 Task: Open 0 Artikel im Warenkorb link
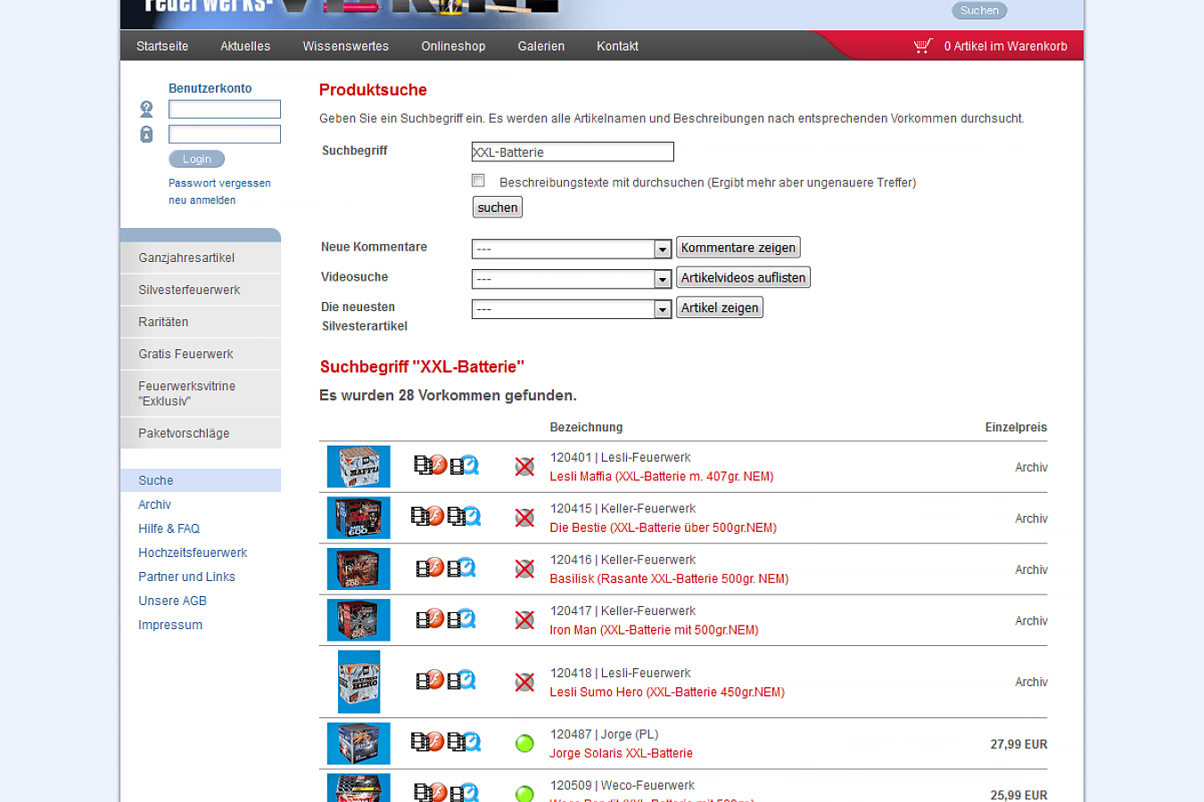point(1005,46)
